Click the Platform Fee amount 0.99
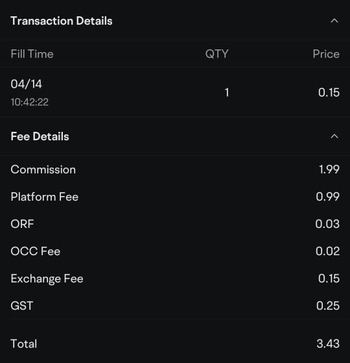Screen dimensions: 350x363 click(x=327, y=197)
